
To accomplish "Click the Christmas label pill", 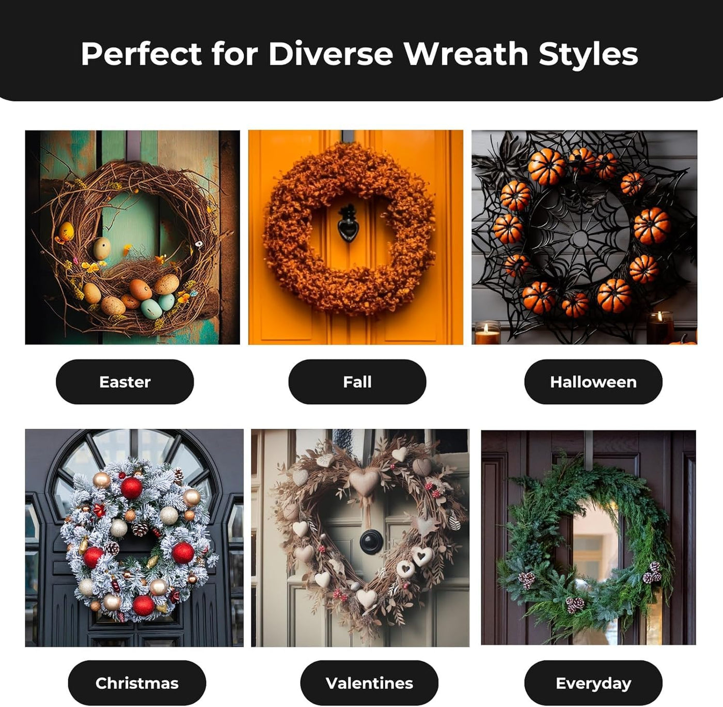I will point(137,683).
